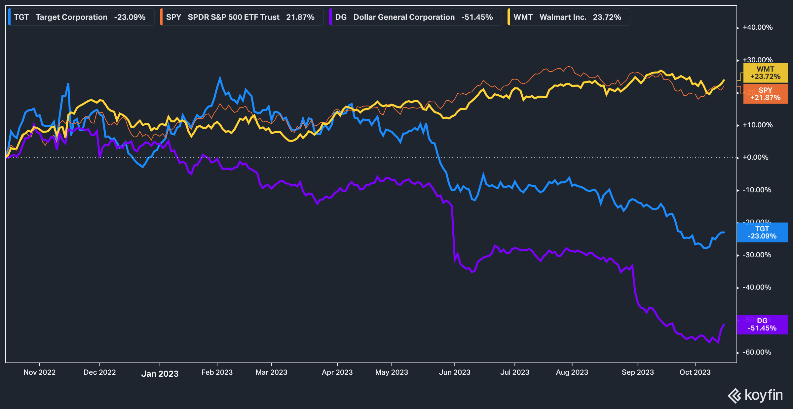This screenshot has width=793, height=409.
Task: Click the SPY SPDR S&P 500 ETF legend entry
Action: pos(242,17)
